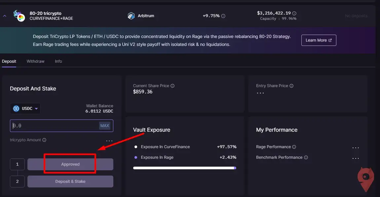This screenshot has height=197, width=380.
Task: Click the 'Capacity : 99.96%' text
Action: [x=278, y=18]
